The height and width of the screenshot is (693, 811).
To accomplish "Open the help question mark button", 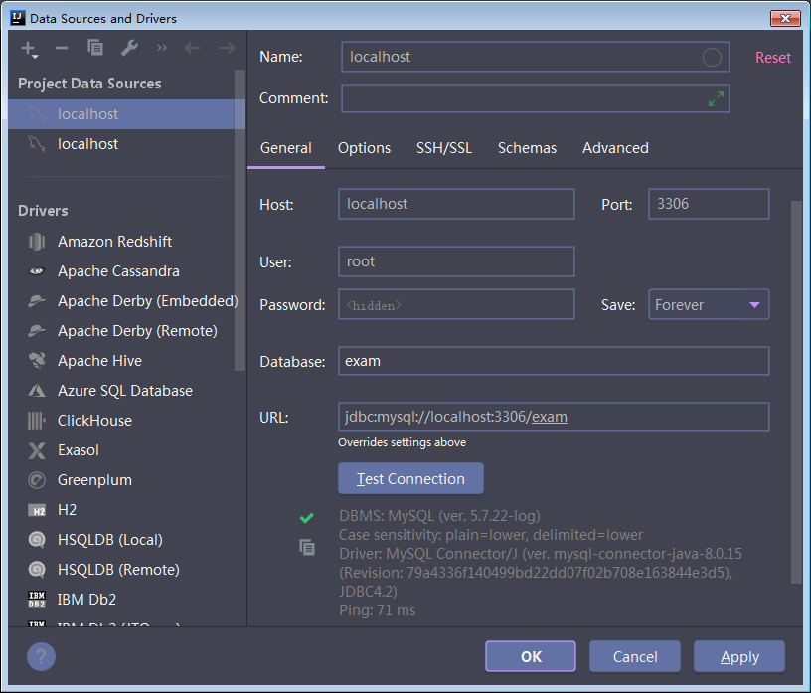I will click(41, 656).
